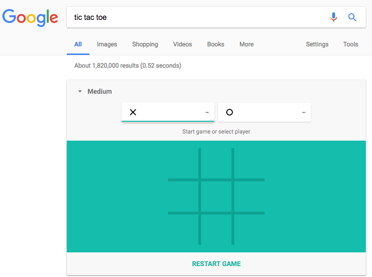Go to the Books tab

point(215,45)
